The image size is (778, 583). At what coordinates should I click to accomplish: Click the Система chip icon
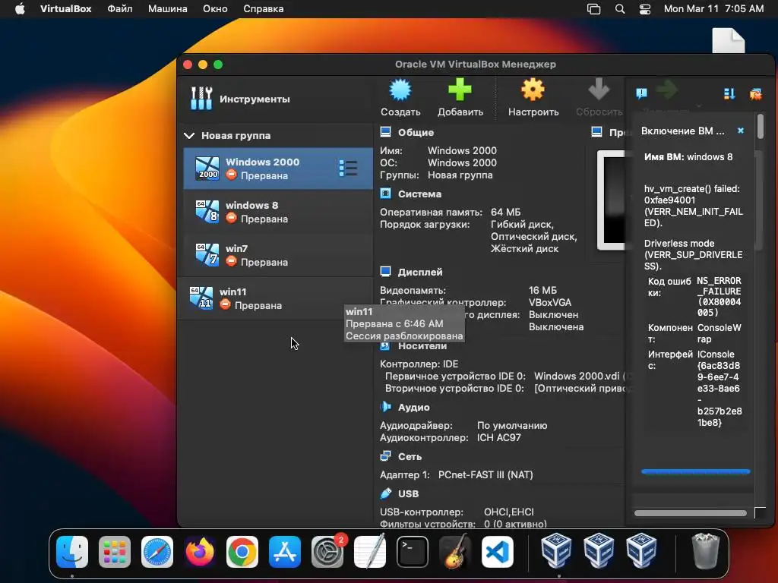pyautogui.click(x=385, y=194)
